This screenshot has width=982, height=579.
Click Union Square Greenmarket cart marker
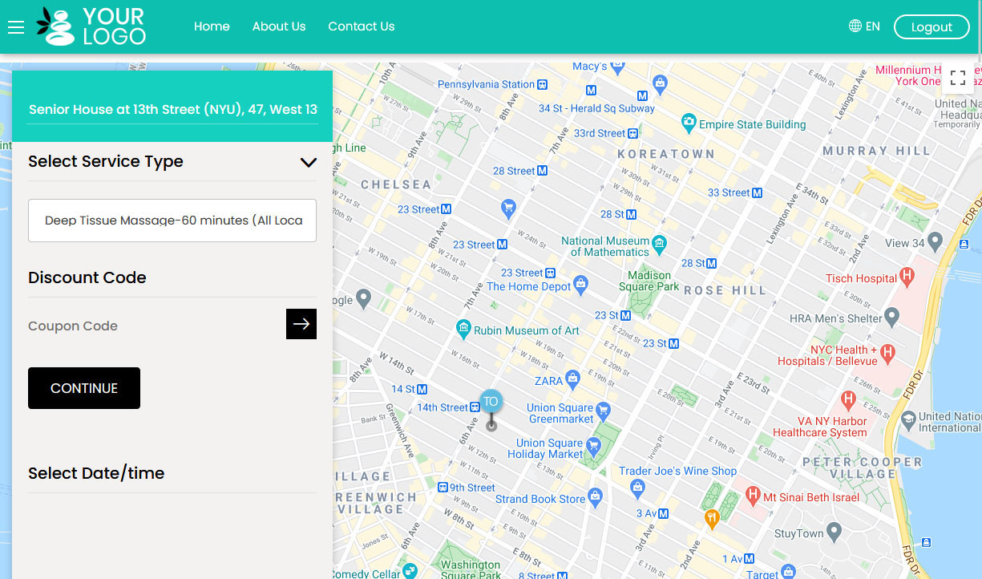click(603, 412)
